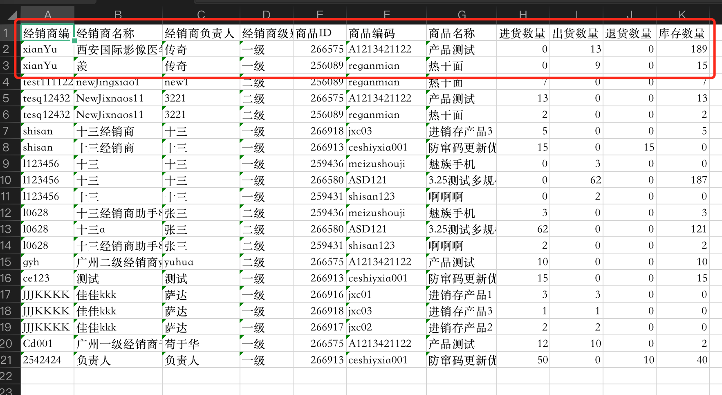This screenshot has width=722, height=395.
Task: Click header cell 经销商名称
Action: coord(118,33)
